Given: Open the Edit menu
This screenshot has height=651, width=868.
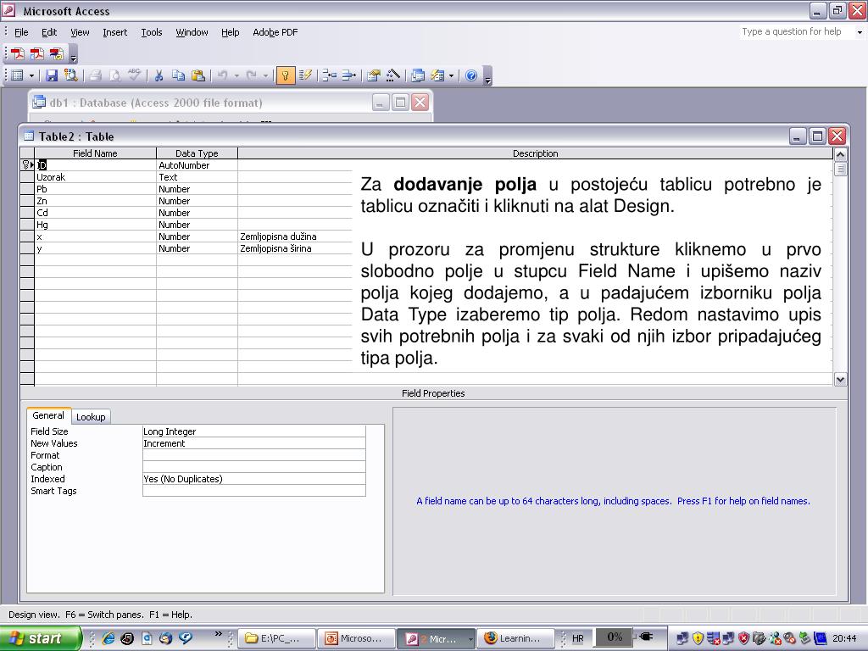Looking at the screenshot, I should (x=49, y=32).
